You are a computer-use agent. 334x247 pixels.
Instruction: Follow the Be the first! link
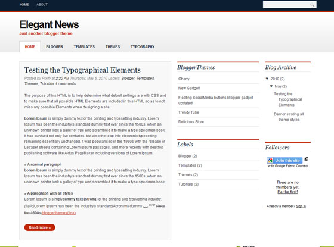coord(287,192)
